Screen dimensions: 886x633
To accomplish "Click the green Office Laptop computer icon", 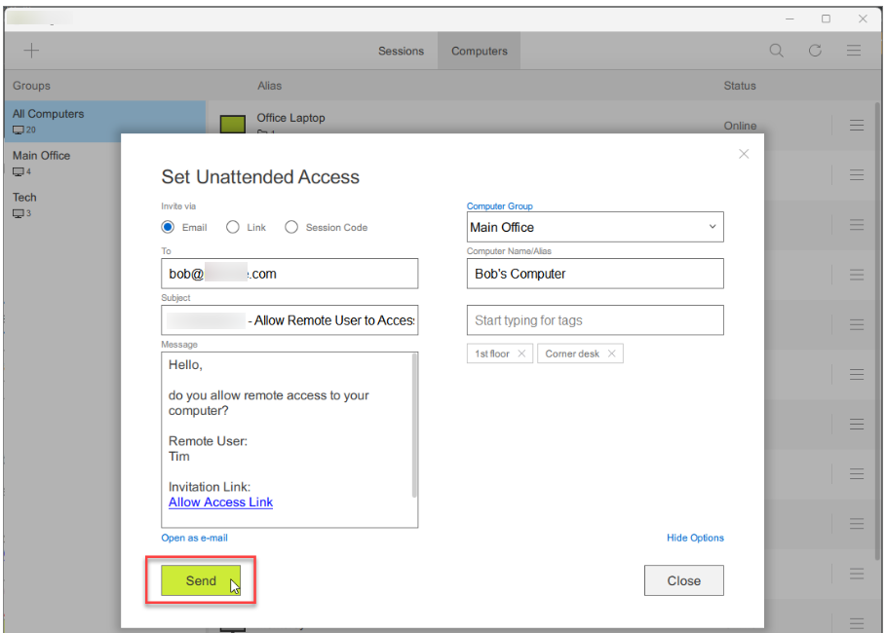I will [232, 125].
